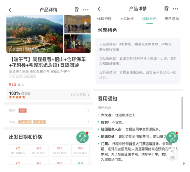Expand 领券 10元 coupon row
Screen dimensions: 190x172
[x=49, y=111]
